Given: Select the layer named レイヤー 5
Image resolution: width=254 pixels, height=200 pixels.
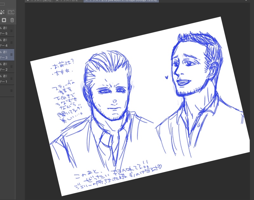Looking at the screenshot, I should [7, 31].
